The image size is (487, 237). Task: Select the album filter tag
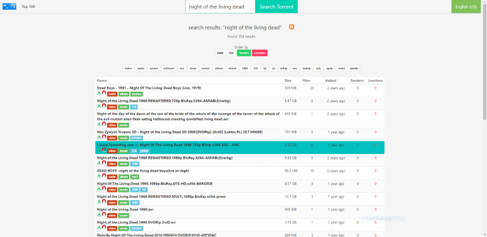(219, 68)
